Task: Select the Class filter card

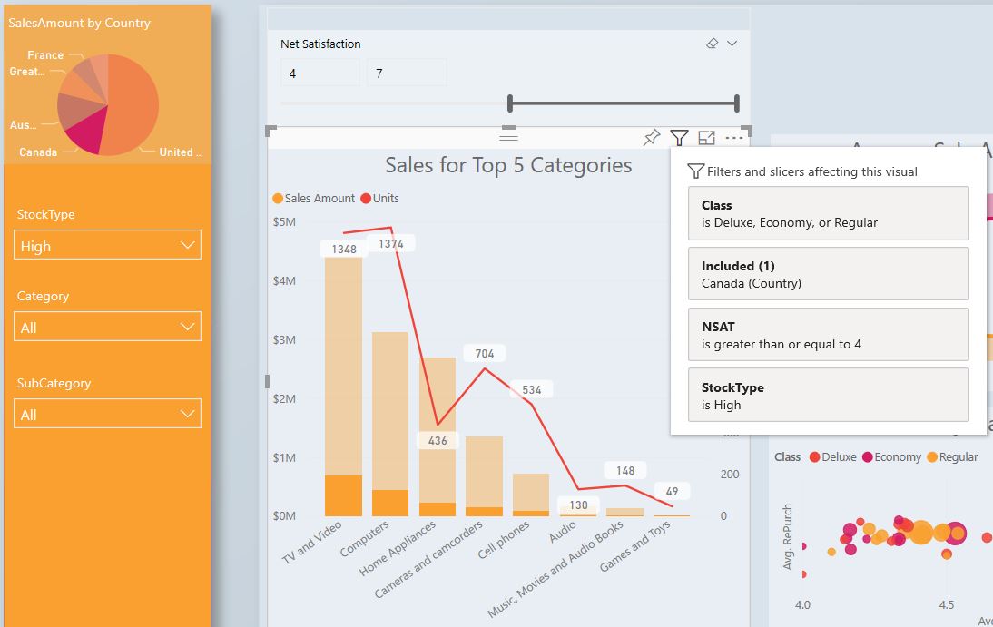Action: 828,214
